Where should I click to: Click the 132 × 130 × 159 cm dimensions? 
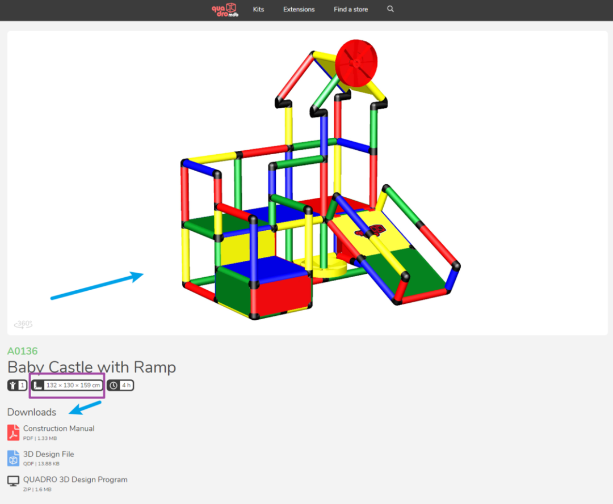[73, 386]
